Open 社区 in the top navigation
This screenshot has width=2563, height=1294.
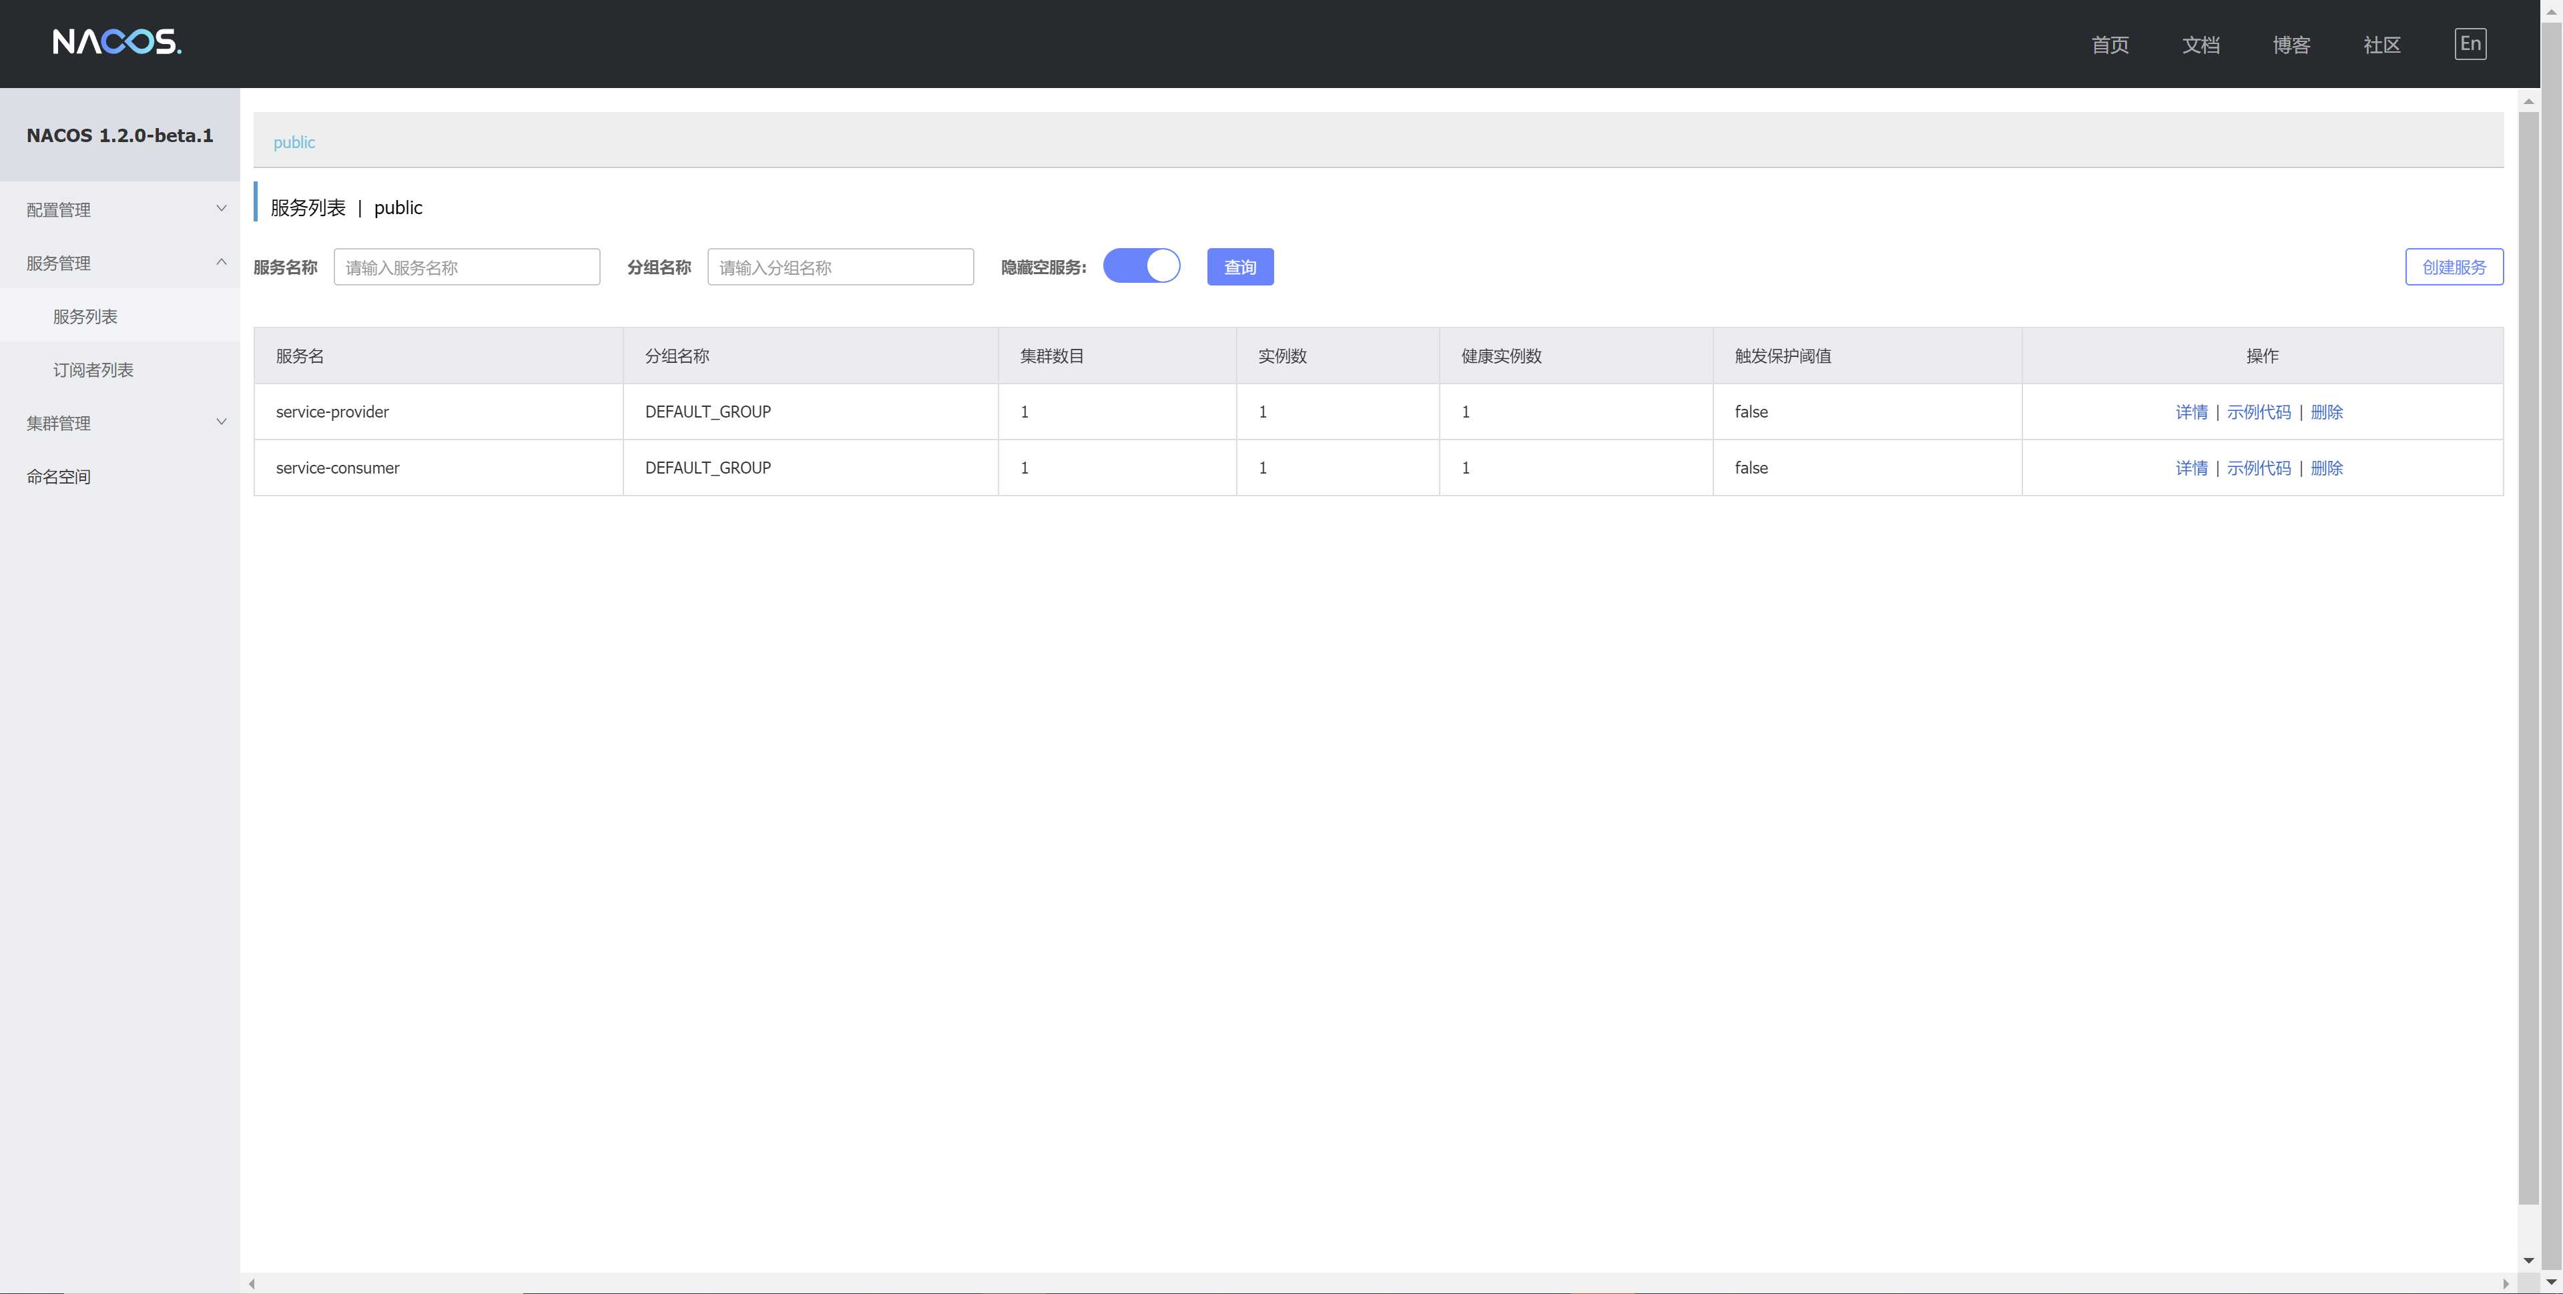(2381, 45)
